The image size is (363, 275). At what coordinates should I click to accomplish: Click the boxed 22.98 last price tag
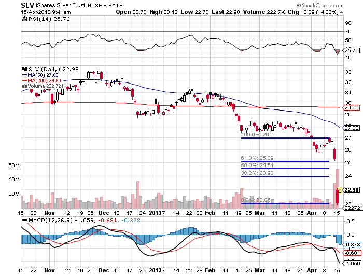(352, 190)
